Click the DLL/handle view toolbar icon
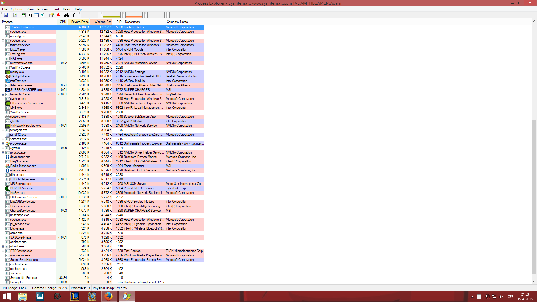The height and width of the screenshot is (302, 537). [x=43, y=15]
